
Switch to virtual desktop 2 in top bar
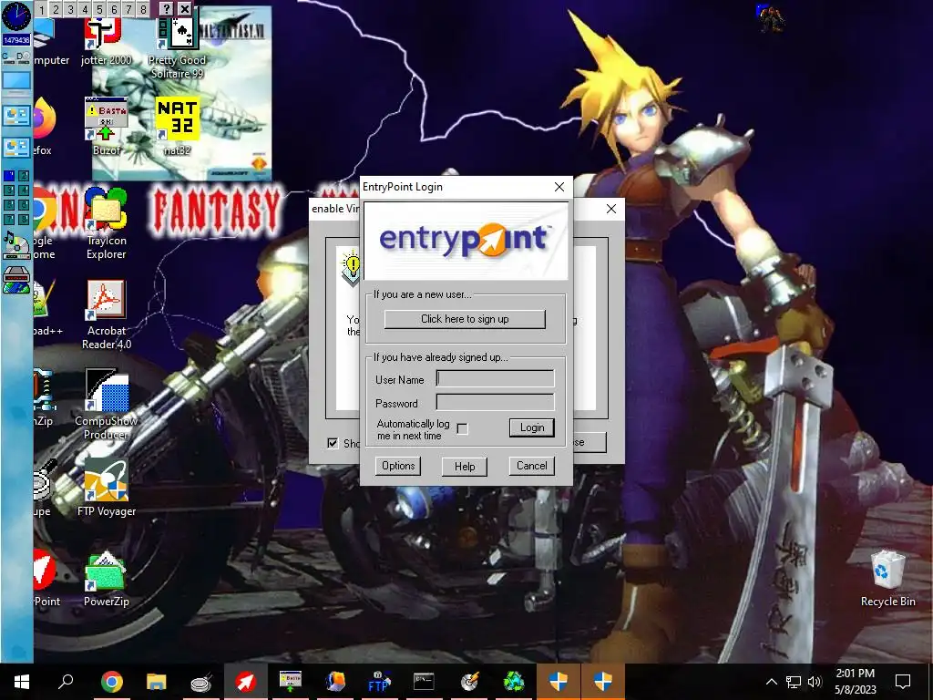point(56,9)
